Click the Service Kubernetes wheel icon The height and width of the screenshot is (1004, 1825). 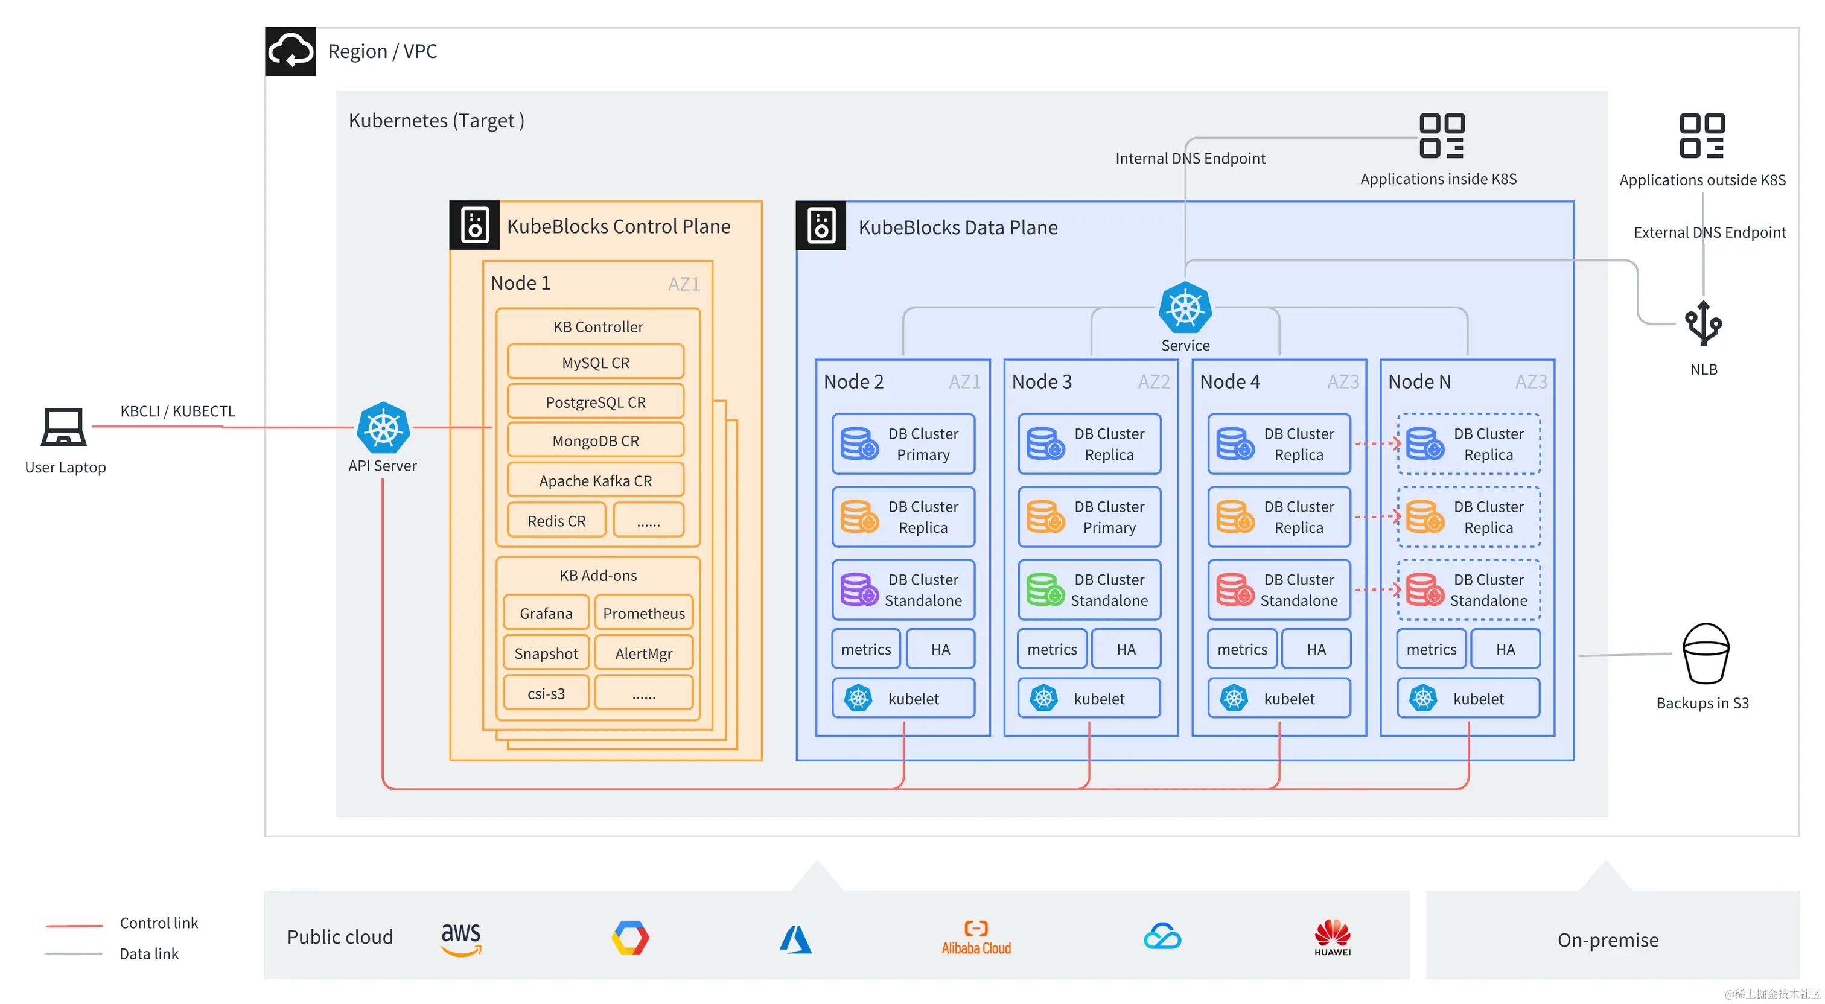(x=1185, y=308)
